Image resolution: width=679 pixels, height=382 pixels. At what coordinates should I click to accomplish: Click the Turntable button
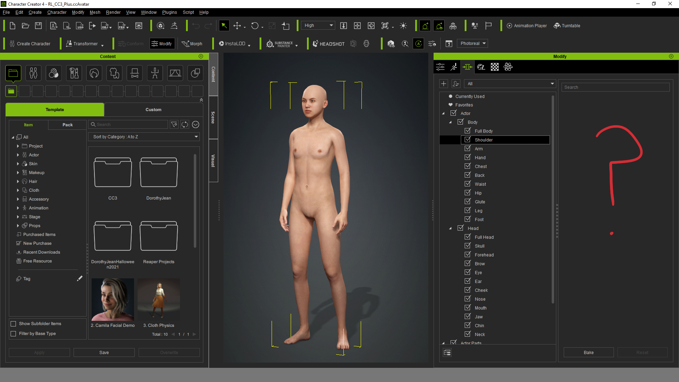(567, 26)
